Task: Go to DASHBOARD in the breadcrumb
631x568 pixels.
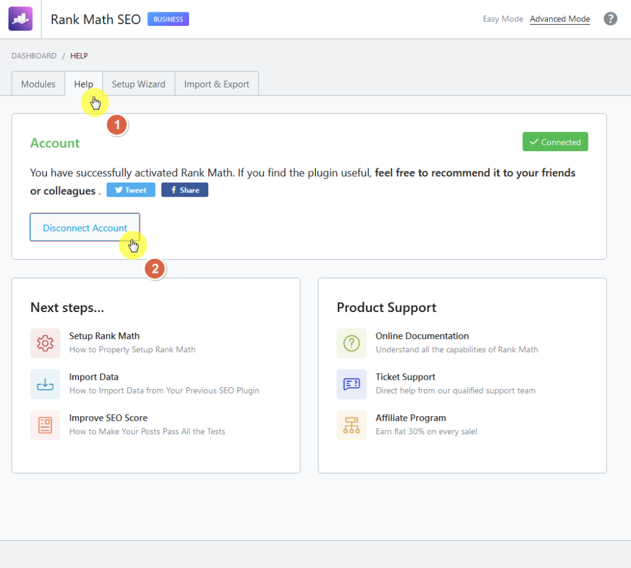Action: (34, 56)
